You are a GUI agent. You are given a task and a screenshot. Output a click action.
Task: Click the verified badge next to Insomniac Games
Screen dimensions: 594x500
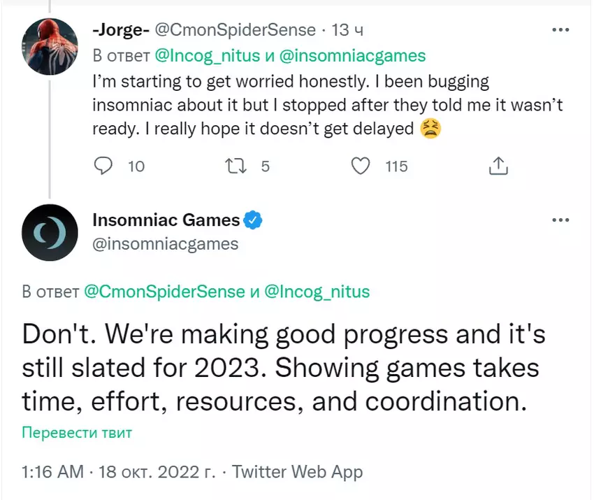click(253, 221)
